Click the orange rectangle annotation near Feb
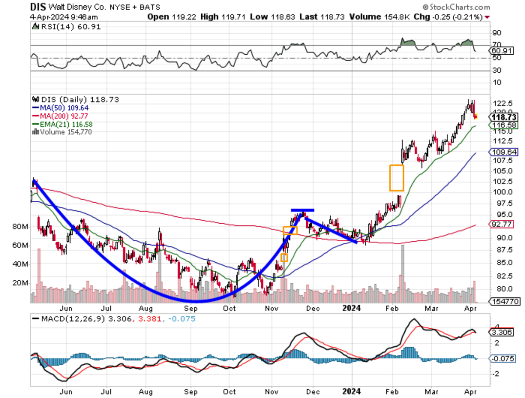 point(396,177)
